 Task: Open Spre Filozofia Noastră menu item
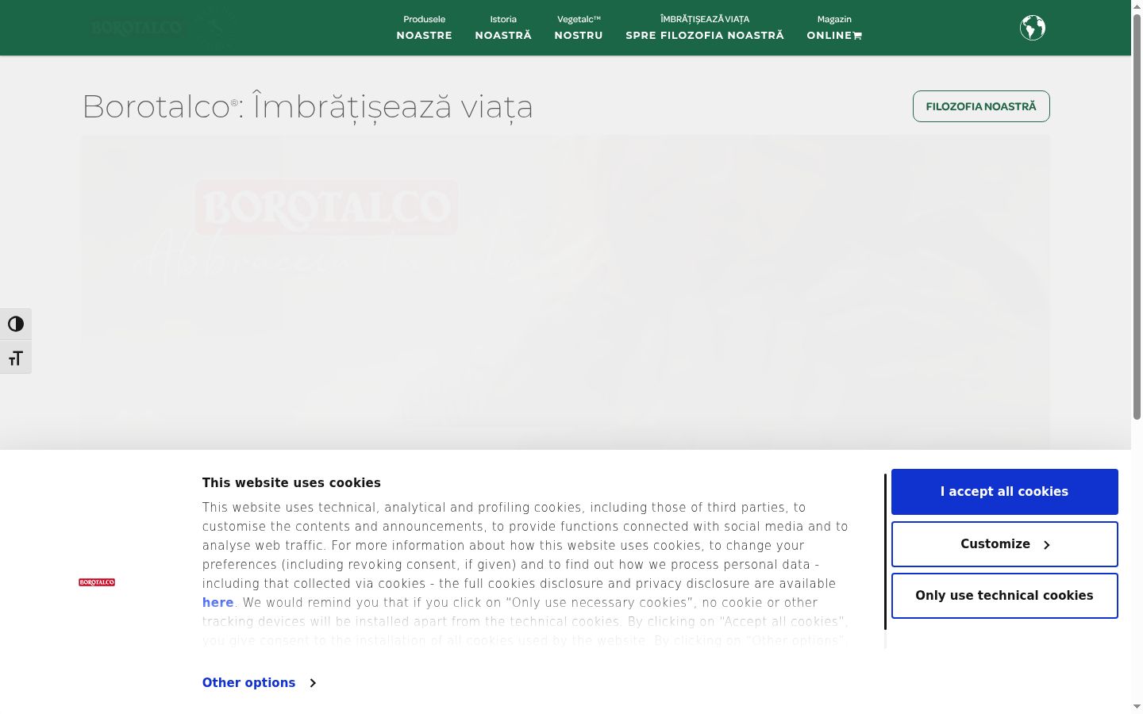pos(705,28)
